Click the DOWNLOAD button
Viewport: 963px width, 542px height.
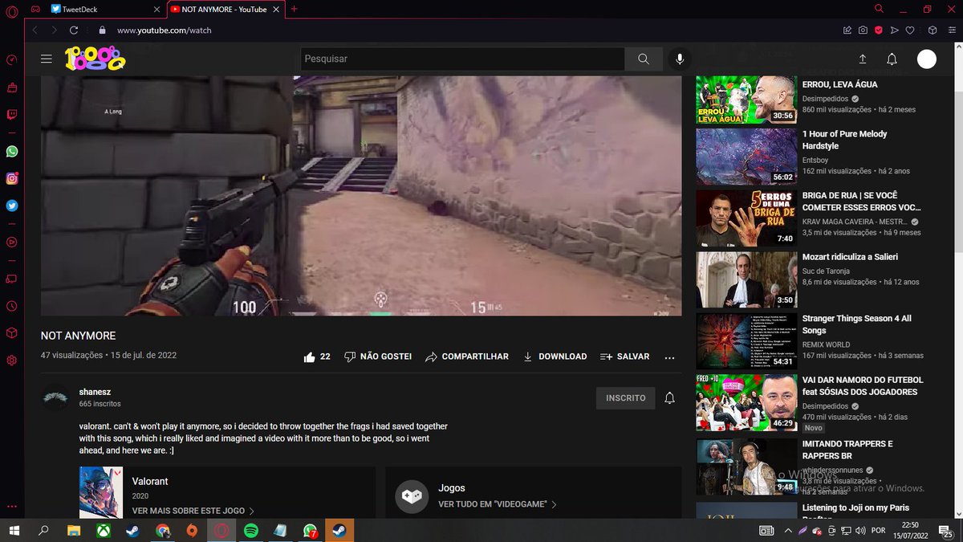click(555, 357)
